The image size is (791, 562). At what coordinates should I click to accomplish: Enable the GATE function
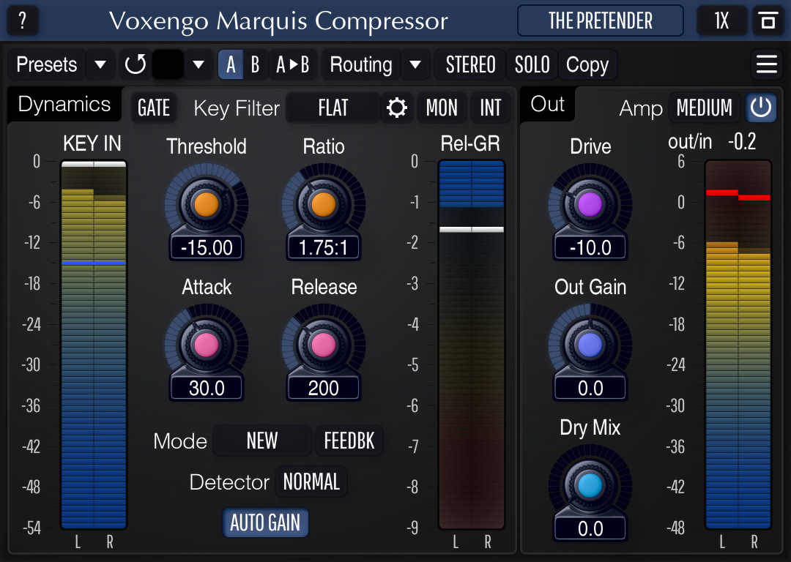pos(153,108)
